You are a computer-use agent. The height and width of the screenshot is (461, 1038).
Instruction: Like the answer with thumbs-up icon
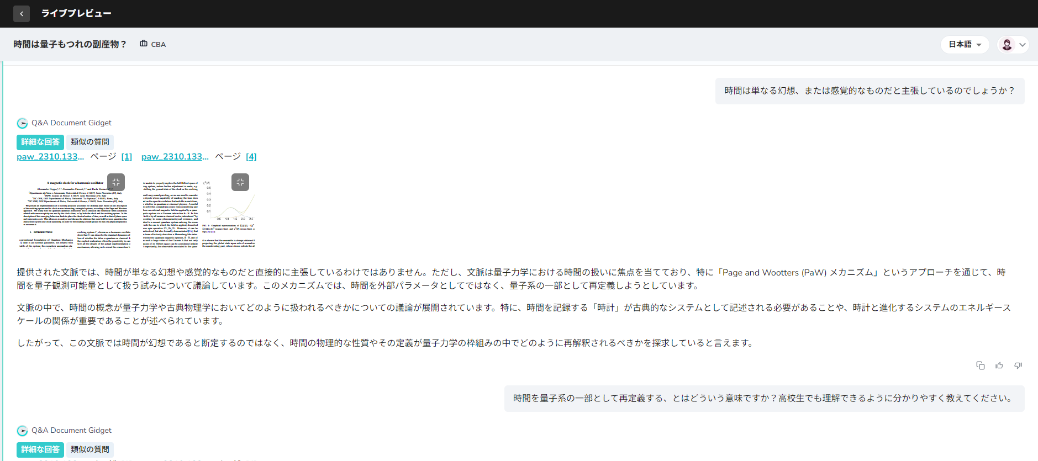999,365
